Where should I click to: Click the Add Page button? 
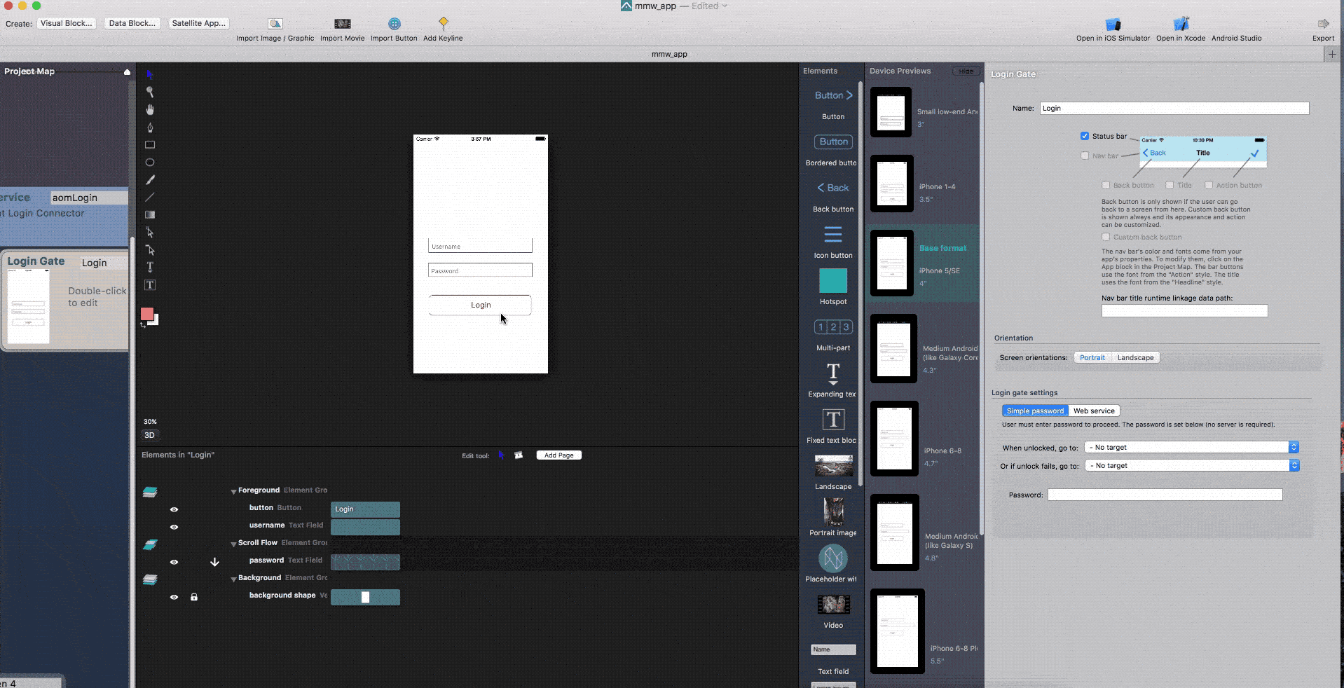(x=559, y=455)
